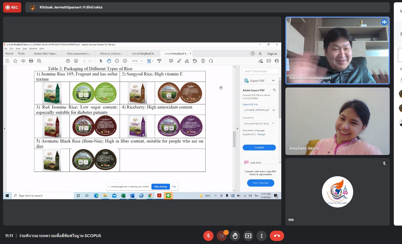Toggle the microphone mute button in Meet
Viewport: 402px width, 244px height.
click(208, 236)
